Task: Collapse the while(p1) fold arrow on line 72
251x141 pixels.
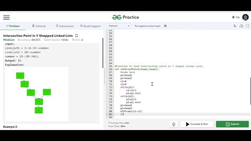Action: (x=113, y=87)
